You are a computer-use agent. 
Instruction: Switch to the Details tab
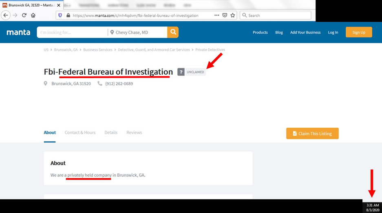pos(111,133)
